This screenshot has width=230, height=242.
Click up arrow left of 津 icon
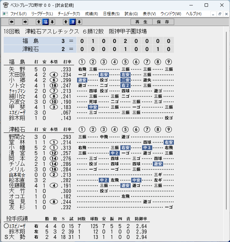tap(66, 22)
